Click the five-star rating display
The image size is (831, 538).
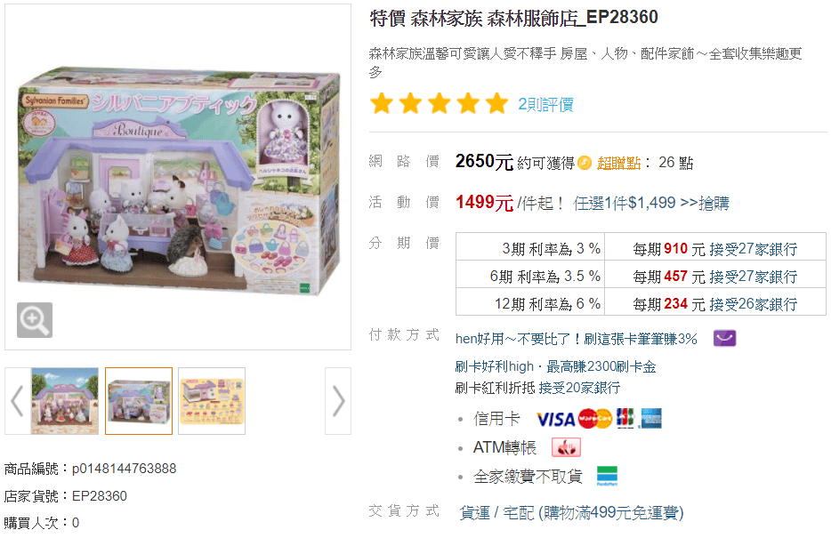(440, 104)
